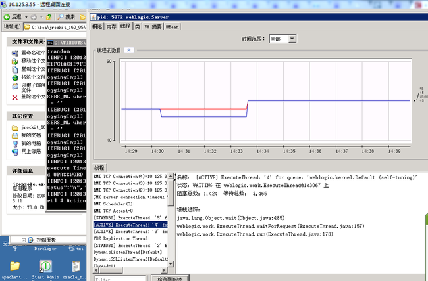Select DynamicSSLListenThread[Default] row

coord(130,259)
